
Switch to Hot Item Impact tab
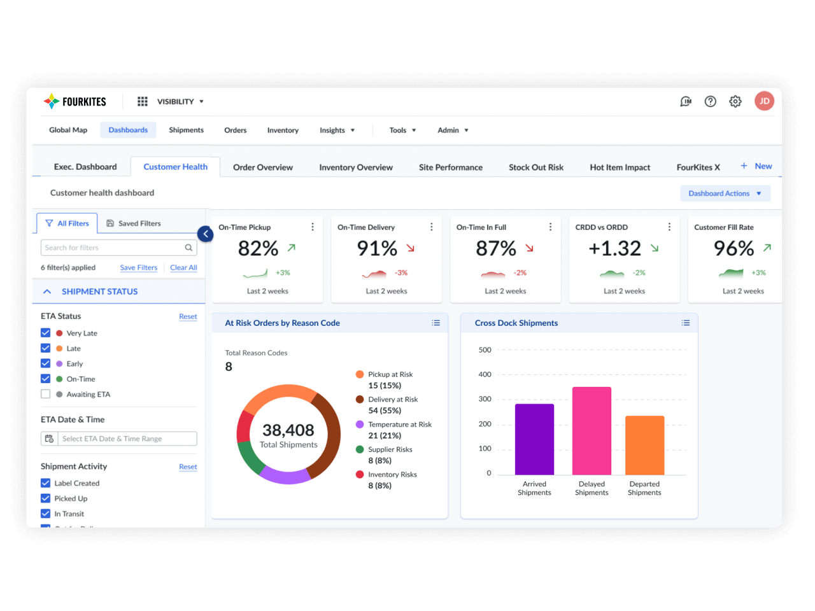click(620, 167)
